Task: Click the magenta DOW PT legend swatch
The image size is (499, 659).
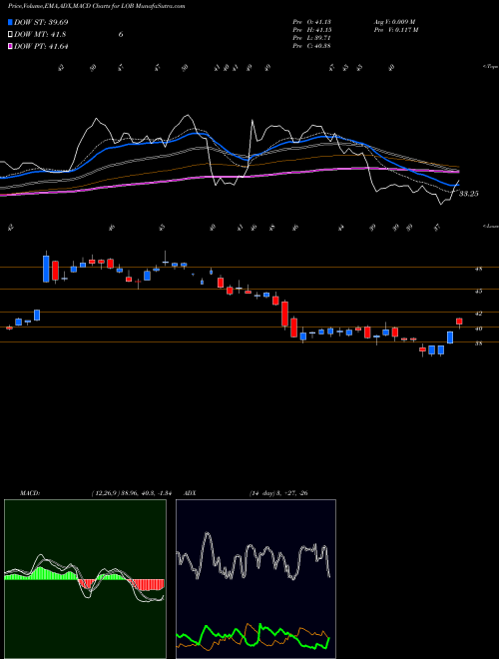Action: (11, 46)
